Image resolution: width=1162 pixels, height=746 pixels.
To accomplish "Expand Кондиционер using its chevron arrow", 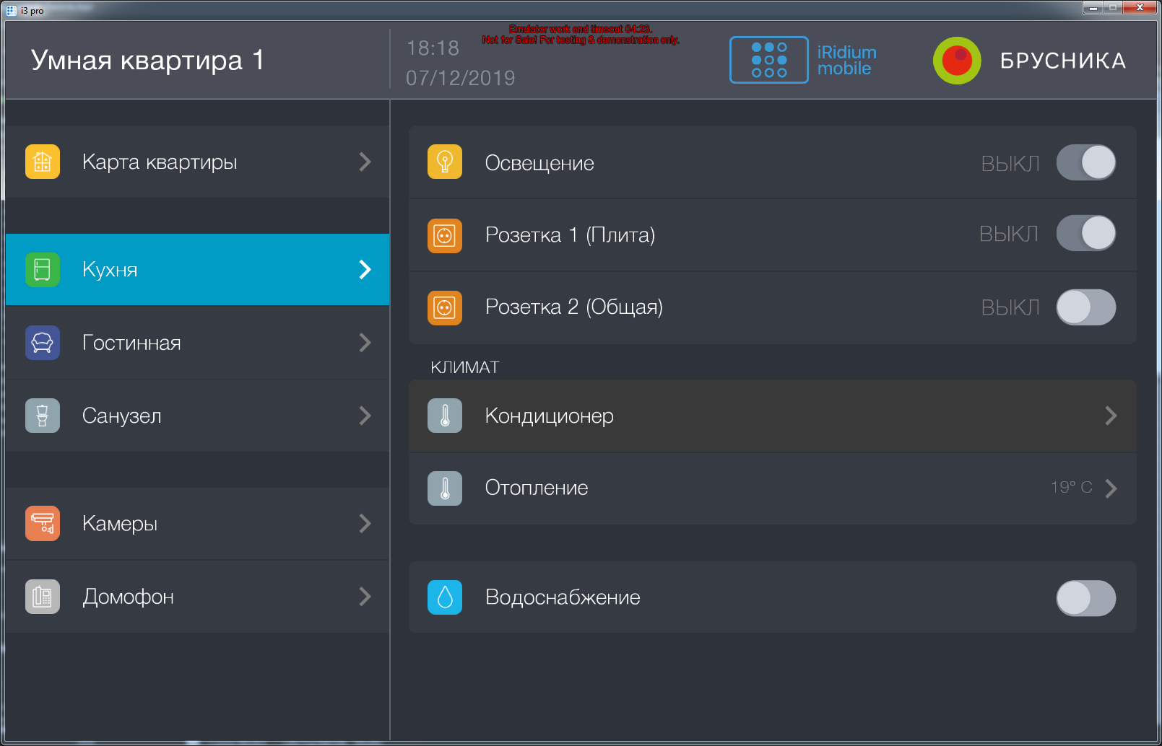I will 1111,416.
